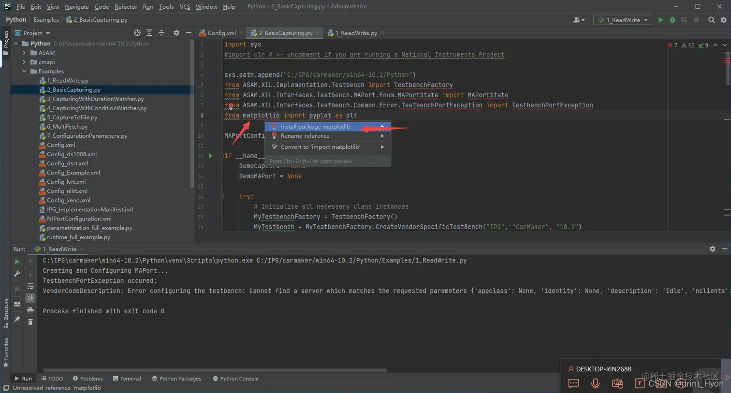Click the chat bubble icon in bottom-right overlay

tap(573, 383)
